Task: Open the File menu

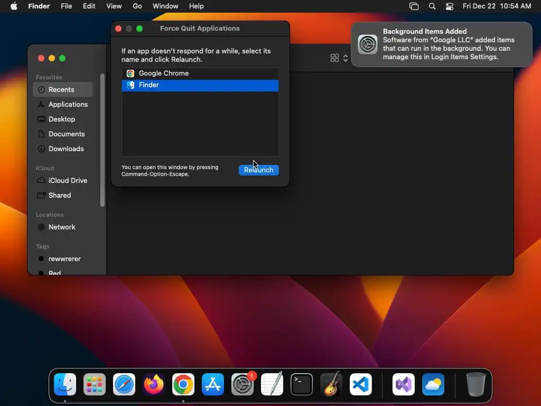Action: click(66, 6)
